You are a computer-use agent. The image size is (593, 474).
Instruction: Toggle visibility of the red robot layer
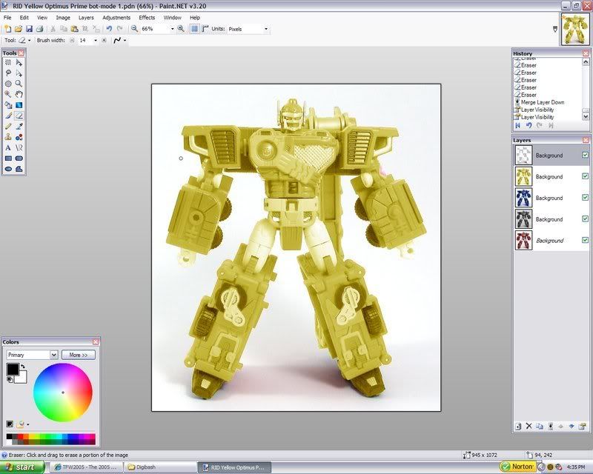585,240
